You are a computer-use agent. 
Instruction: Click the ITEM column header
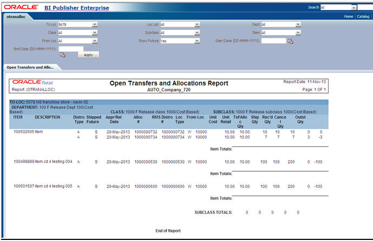pos(18,117)
